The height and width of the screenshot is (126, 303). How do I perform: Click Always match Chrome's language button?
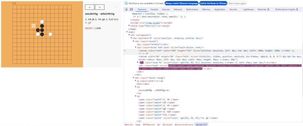coord(181,4)
